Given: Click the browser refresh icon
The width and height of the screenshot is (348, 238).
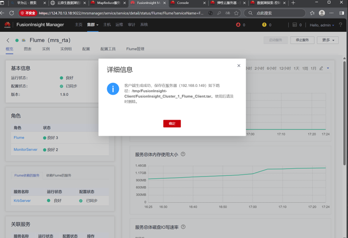Looking at the screenshot, I should pos(12,13).
